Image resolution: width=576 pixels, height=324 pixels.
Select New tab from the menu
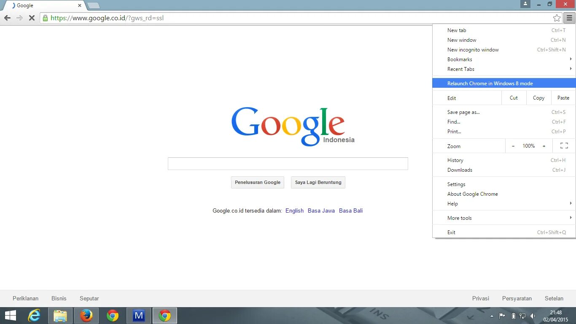coord(504,30)
